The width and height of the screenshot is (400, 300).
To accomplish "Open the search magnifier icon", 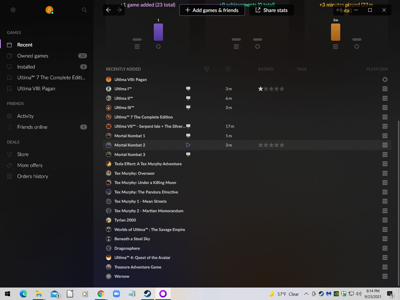I will 84,10.
